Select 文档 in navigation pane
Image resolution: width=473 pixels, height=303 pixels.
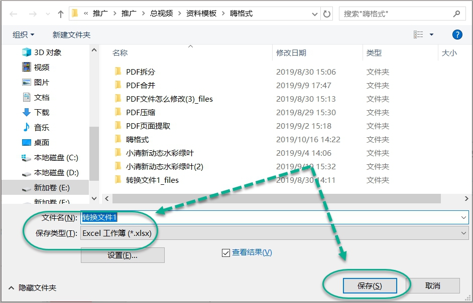pos(36,98)
